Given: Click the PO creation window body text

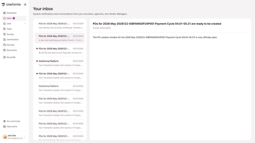Looking at the screenshot, I should [155, 37].
